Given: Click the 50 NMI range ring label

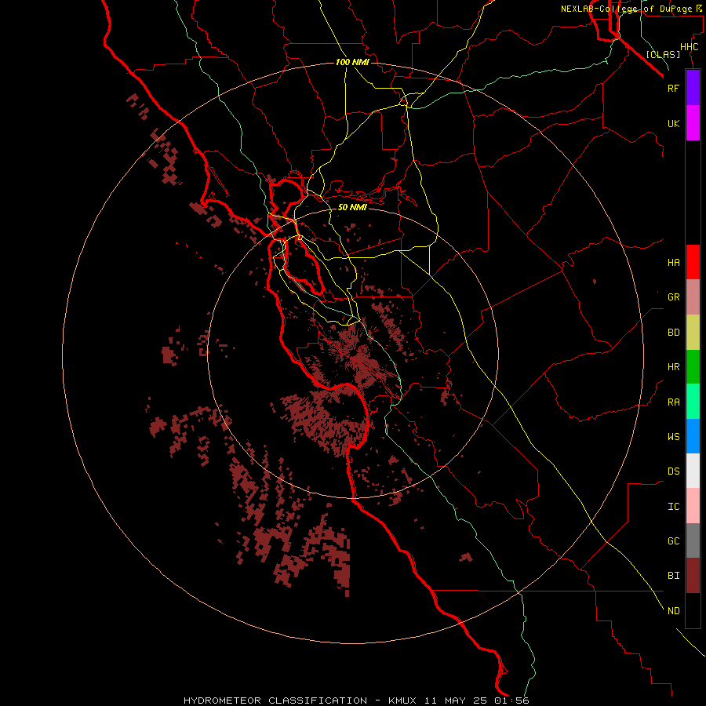Looking at the screenshot, I should tap(352, 207).
